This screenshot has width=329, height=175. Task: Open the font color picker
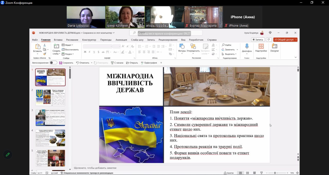[130, 52]
